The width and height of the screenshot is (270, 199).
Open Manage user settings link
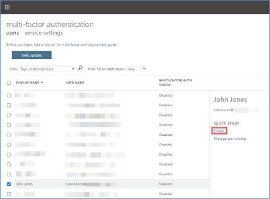coord(230,139)
